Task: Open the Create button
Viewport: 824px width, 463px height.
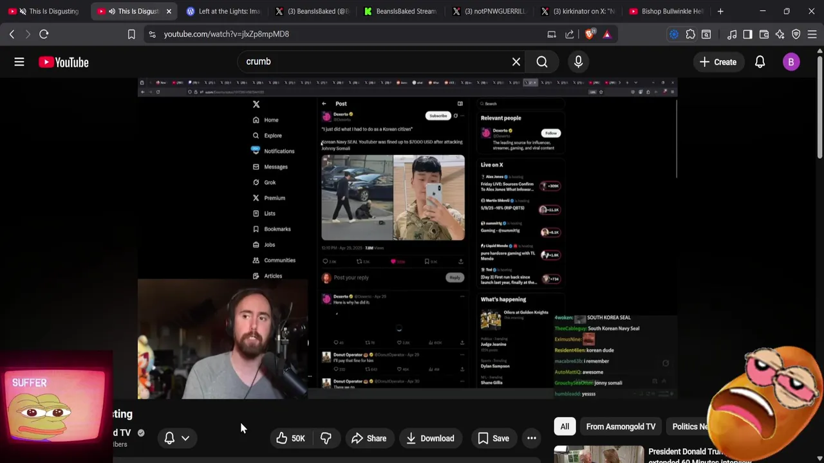Action: click(718, 62)
